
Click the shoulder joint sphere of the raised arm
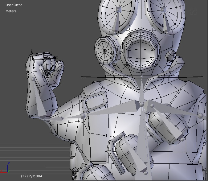coord(83,116)
